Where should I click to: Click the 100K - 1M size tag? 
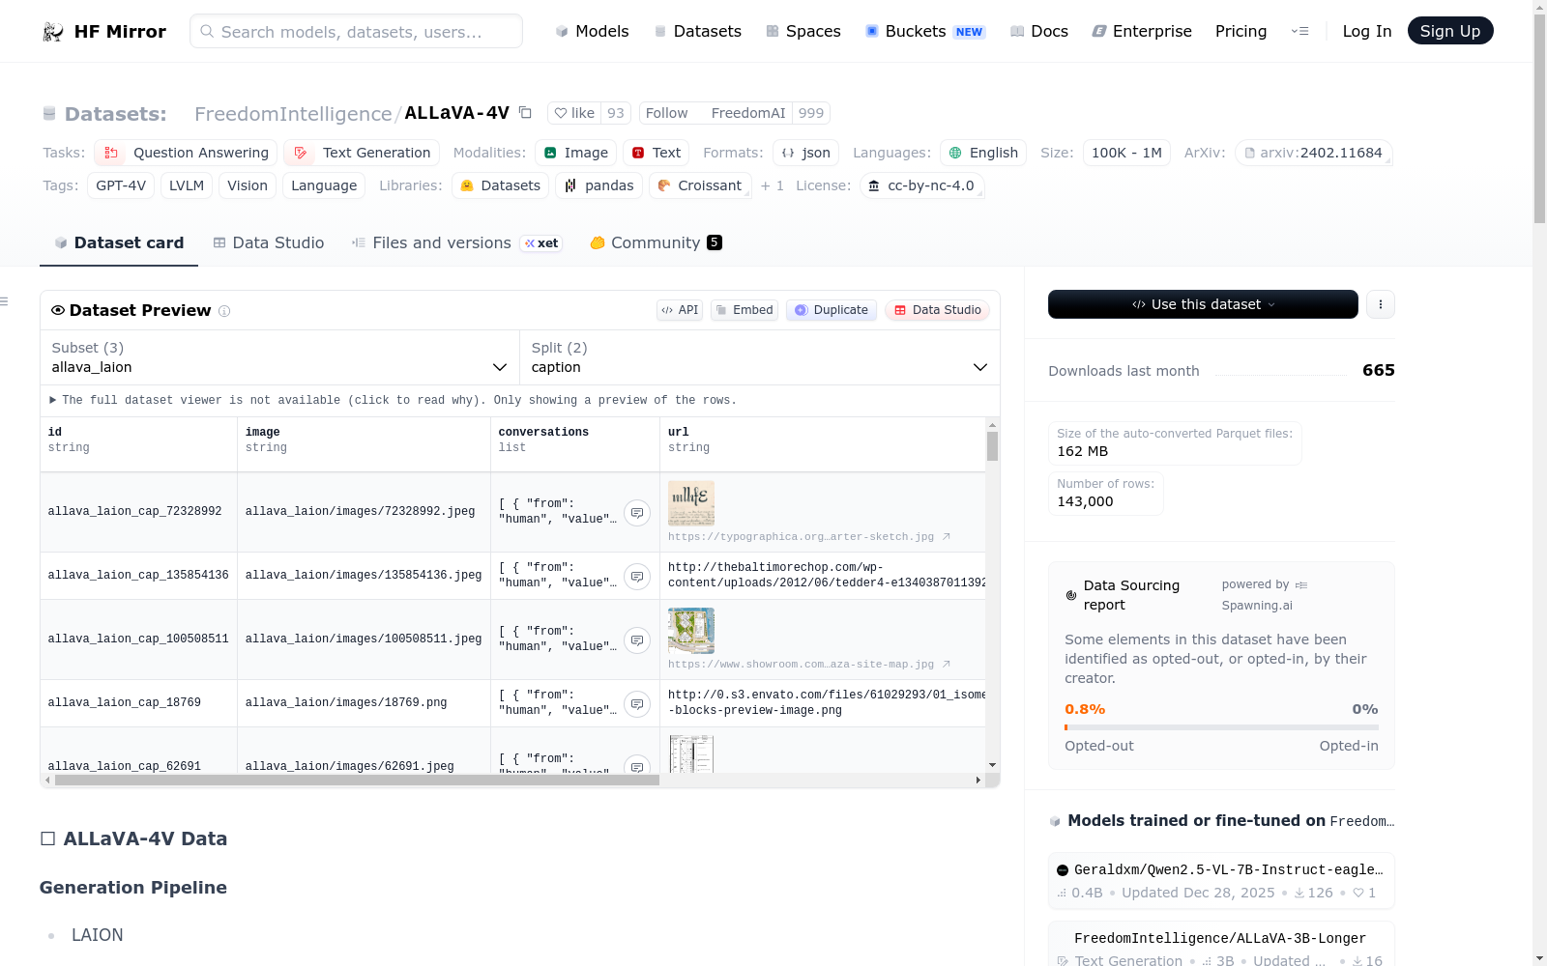(x=1126, y=153)
